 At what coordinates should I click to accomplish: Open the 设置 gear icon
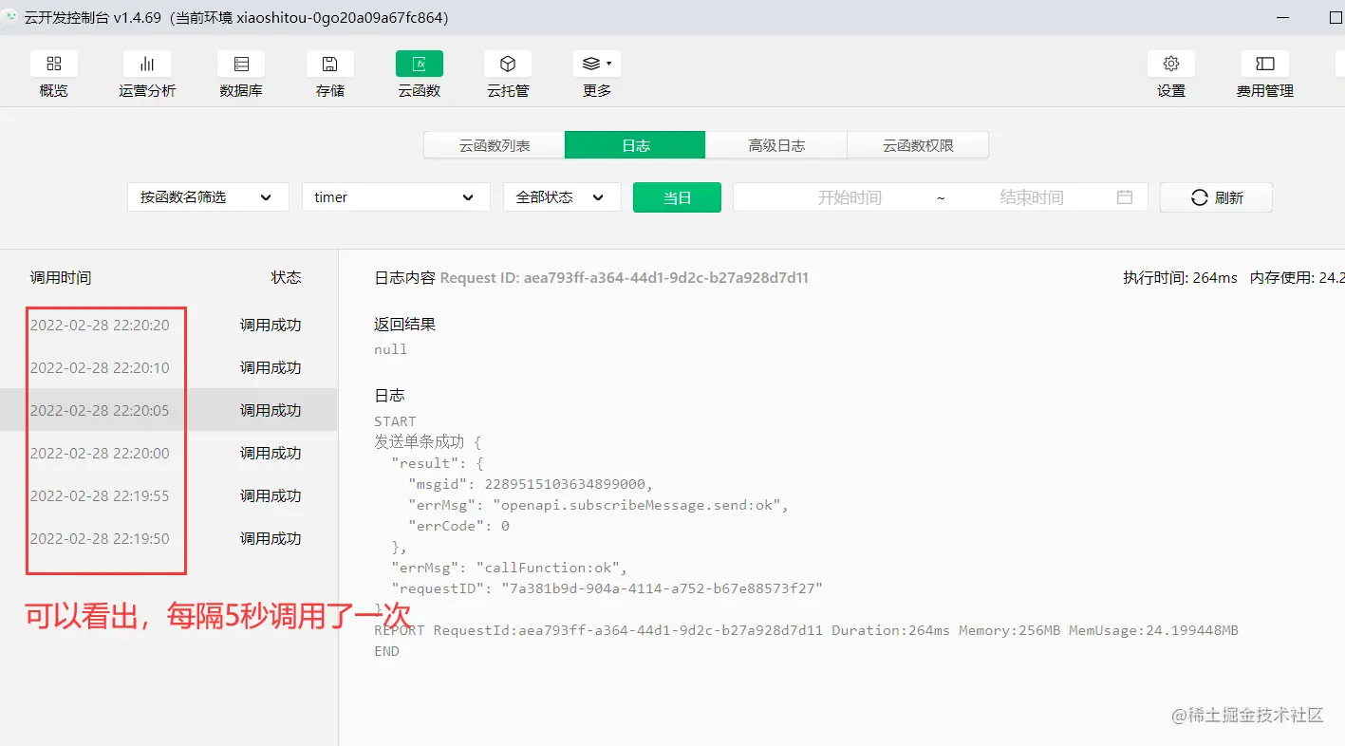click(1171, 64)
